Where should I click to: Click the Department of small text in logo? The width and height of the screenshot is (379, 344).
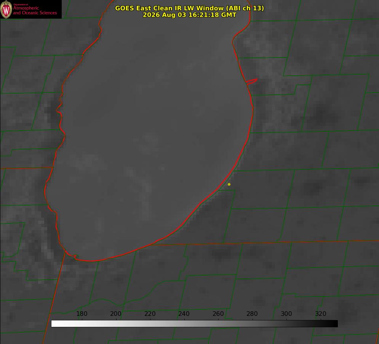(x=21, y=5)
